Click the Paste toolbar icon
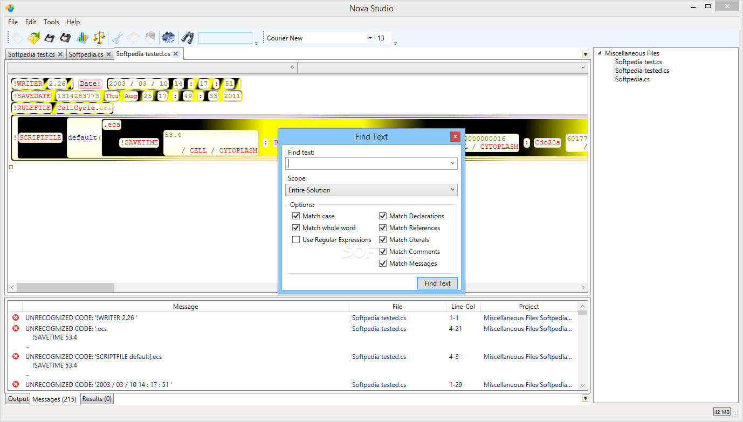This screenshot has width=743, height=422. 150,38
